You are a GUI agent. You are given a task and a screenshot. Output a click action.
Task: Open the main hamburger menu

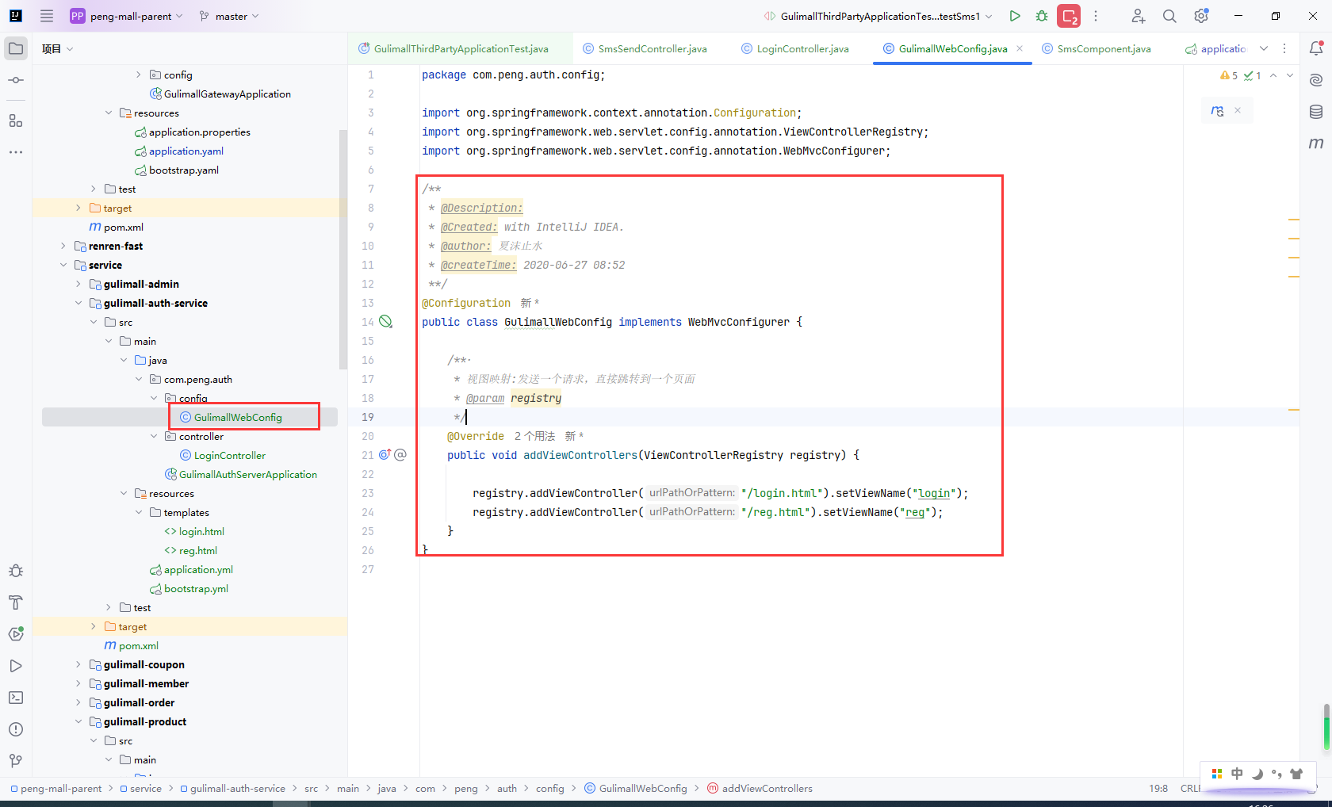47,16
